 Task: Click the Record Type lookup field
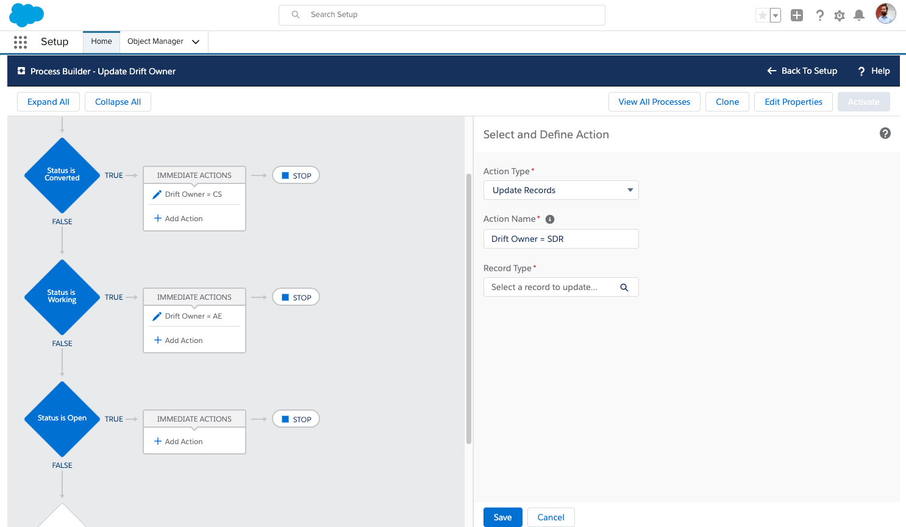click(561, 287)
